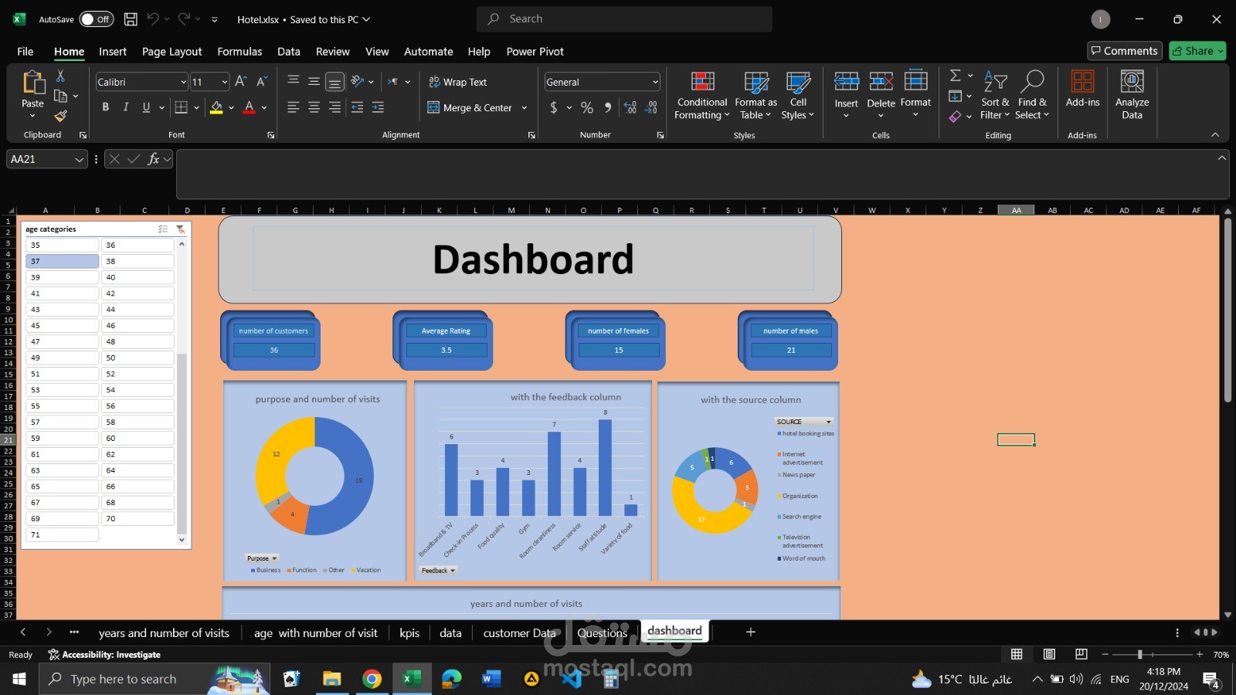Apply Align Right to the cell
1236x695 pixels.
pyautogui.click(x=334, y=107)
